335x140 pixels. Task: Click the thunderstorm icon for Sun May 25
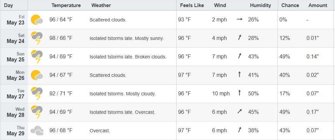tap(37, 57)
